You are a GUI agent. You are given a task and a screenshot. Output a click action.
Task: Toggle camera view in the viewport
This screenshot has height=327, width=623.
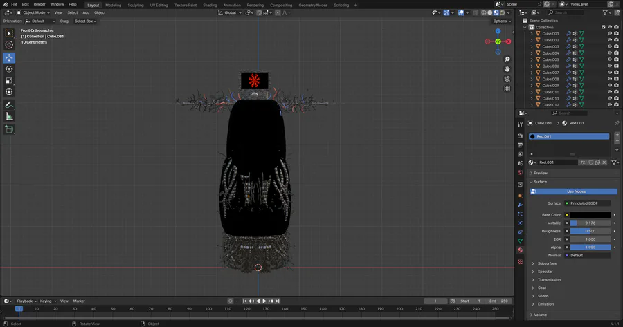tap(507, 79)
